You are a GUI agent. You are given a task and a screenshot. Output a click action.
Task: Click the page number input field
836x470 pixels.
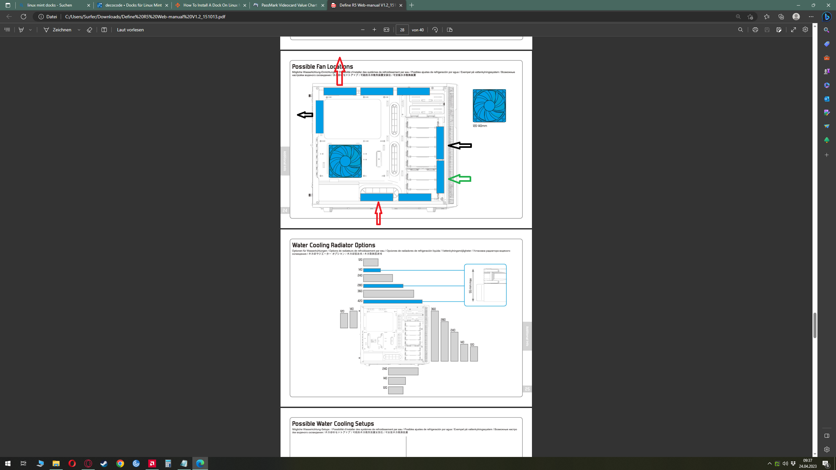(402, 30)
